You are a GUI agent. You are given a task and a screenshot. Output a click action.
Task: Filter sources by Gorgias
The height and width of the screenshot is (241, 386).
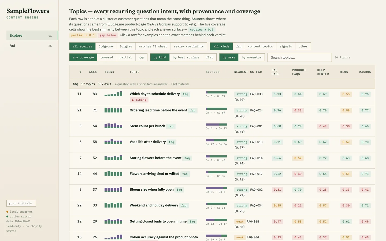click(x=126, y=46)
